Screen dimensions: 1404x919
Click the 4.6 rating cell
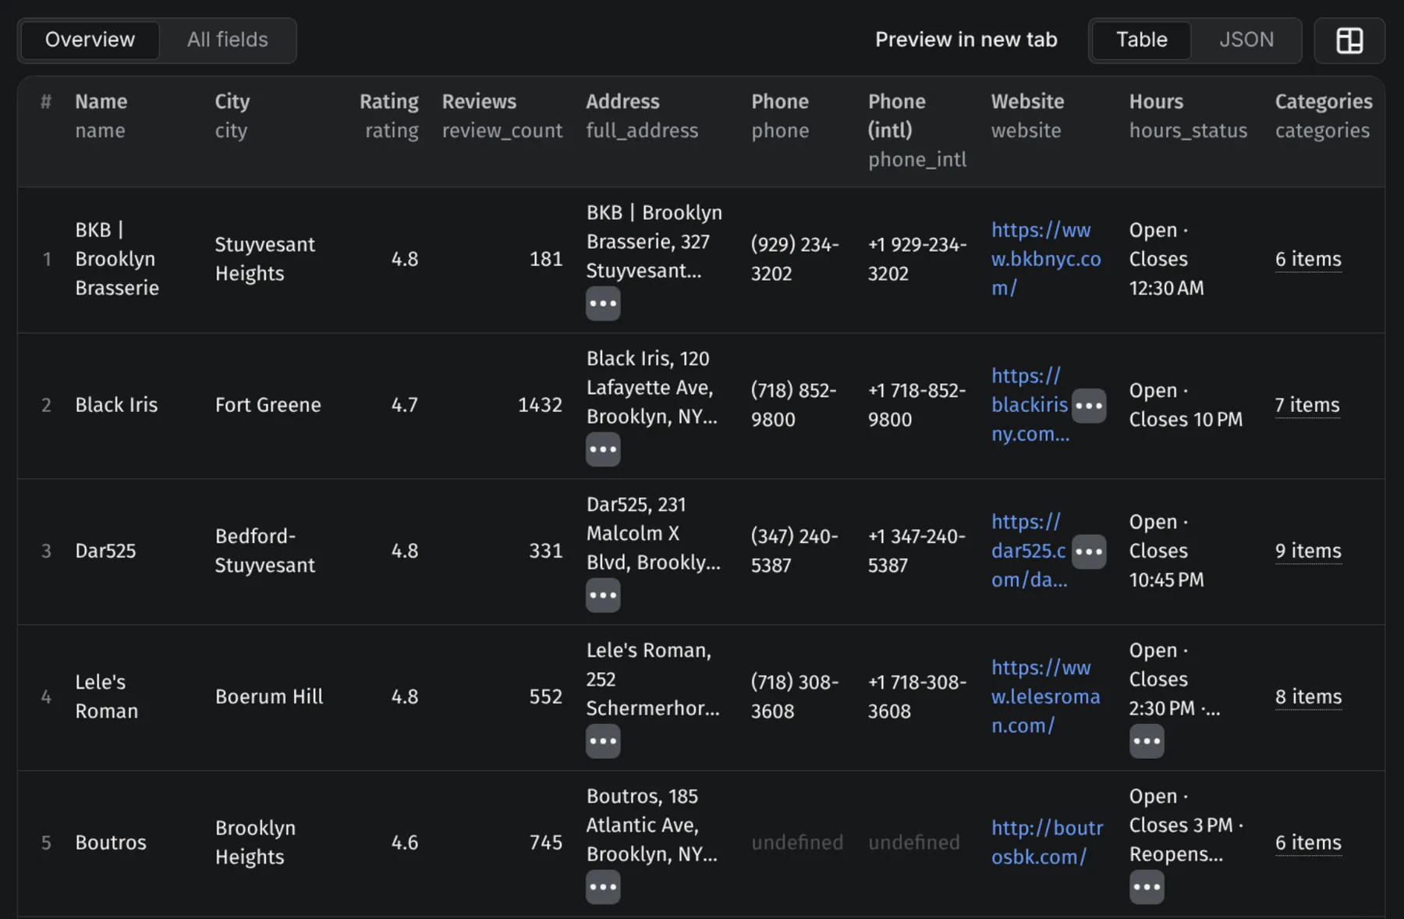405,843
